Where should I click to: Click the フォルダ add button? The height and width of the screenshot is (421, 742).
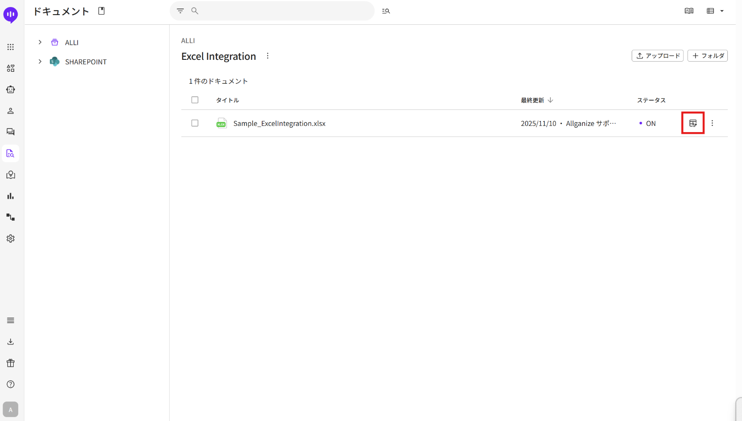pyautogui.click(x=707, y=56)
